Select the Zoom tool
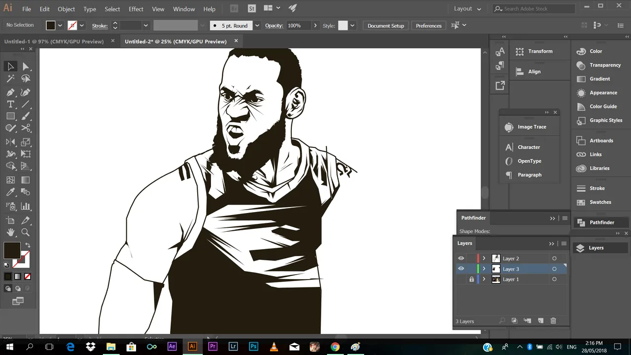Viewport: 631px width, 355px height. [26, 232]
